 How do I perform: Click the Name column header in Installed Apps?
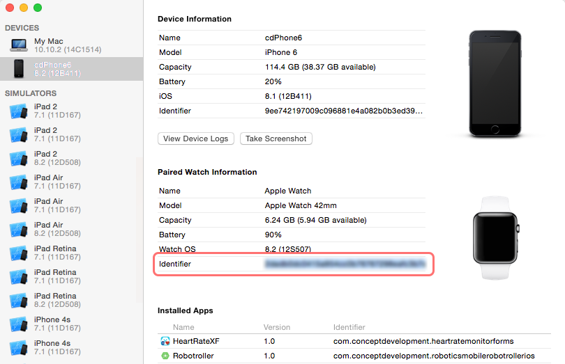pos(183,327)
